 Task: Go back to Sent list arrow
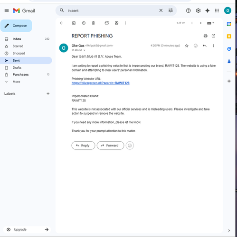coord(61,23)
